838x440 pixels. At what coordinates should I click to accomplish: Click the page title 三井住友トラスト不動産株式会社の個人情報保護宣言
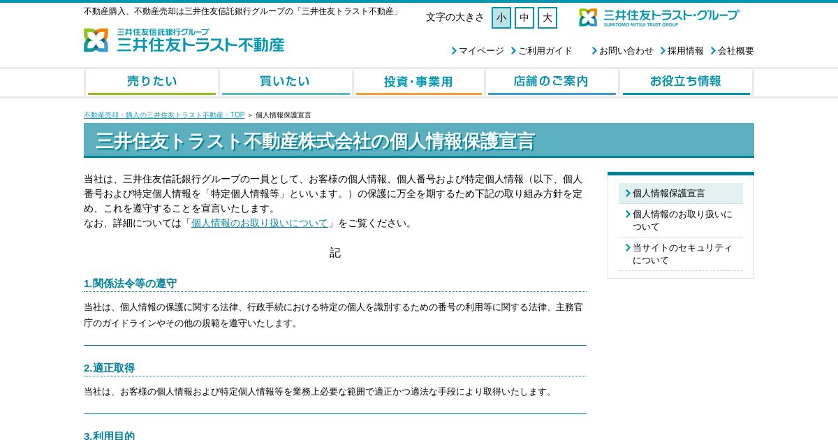pyautogui.click(x=315, y=141)
